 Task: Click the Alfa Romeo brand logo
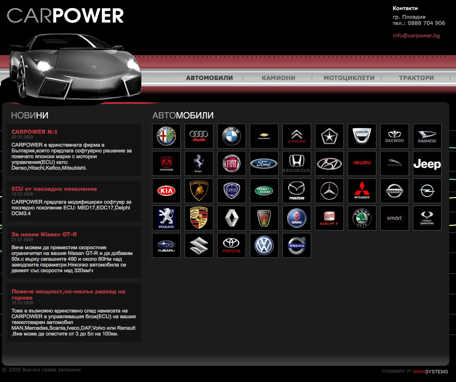pos(166,136)
